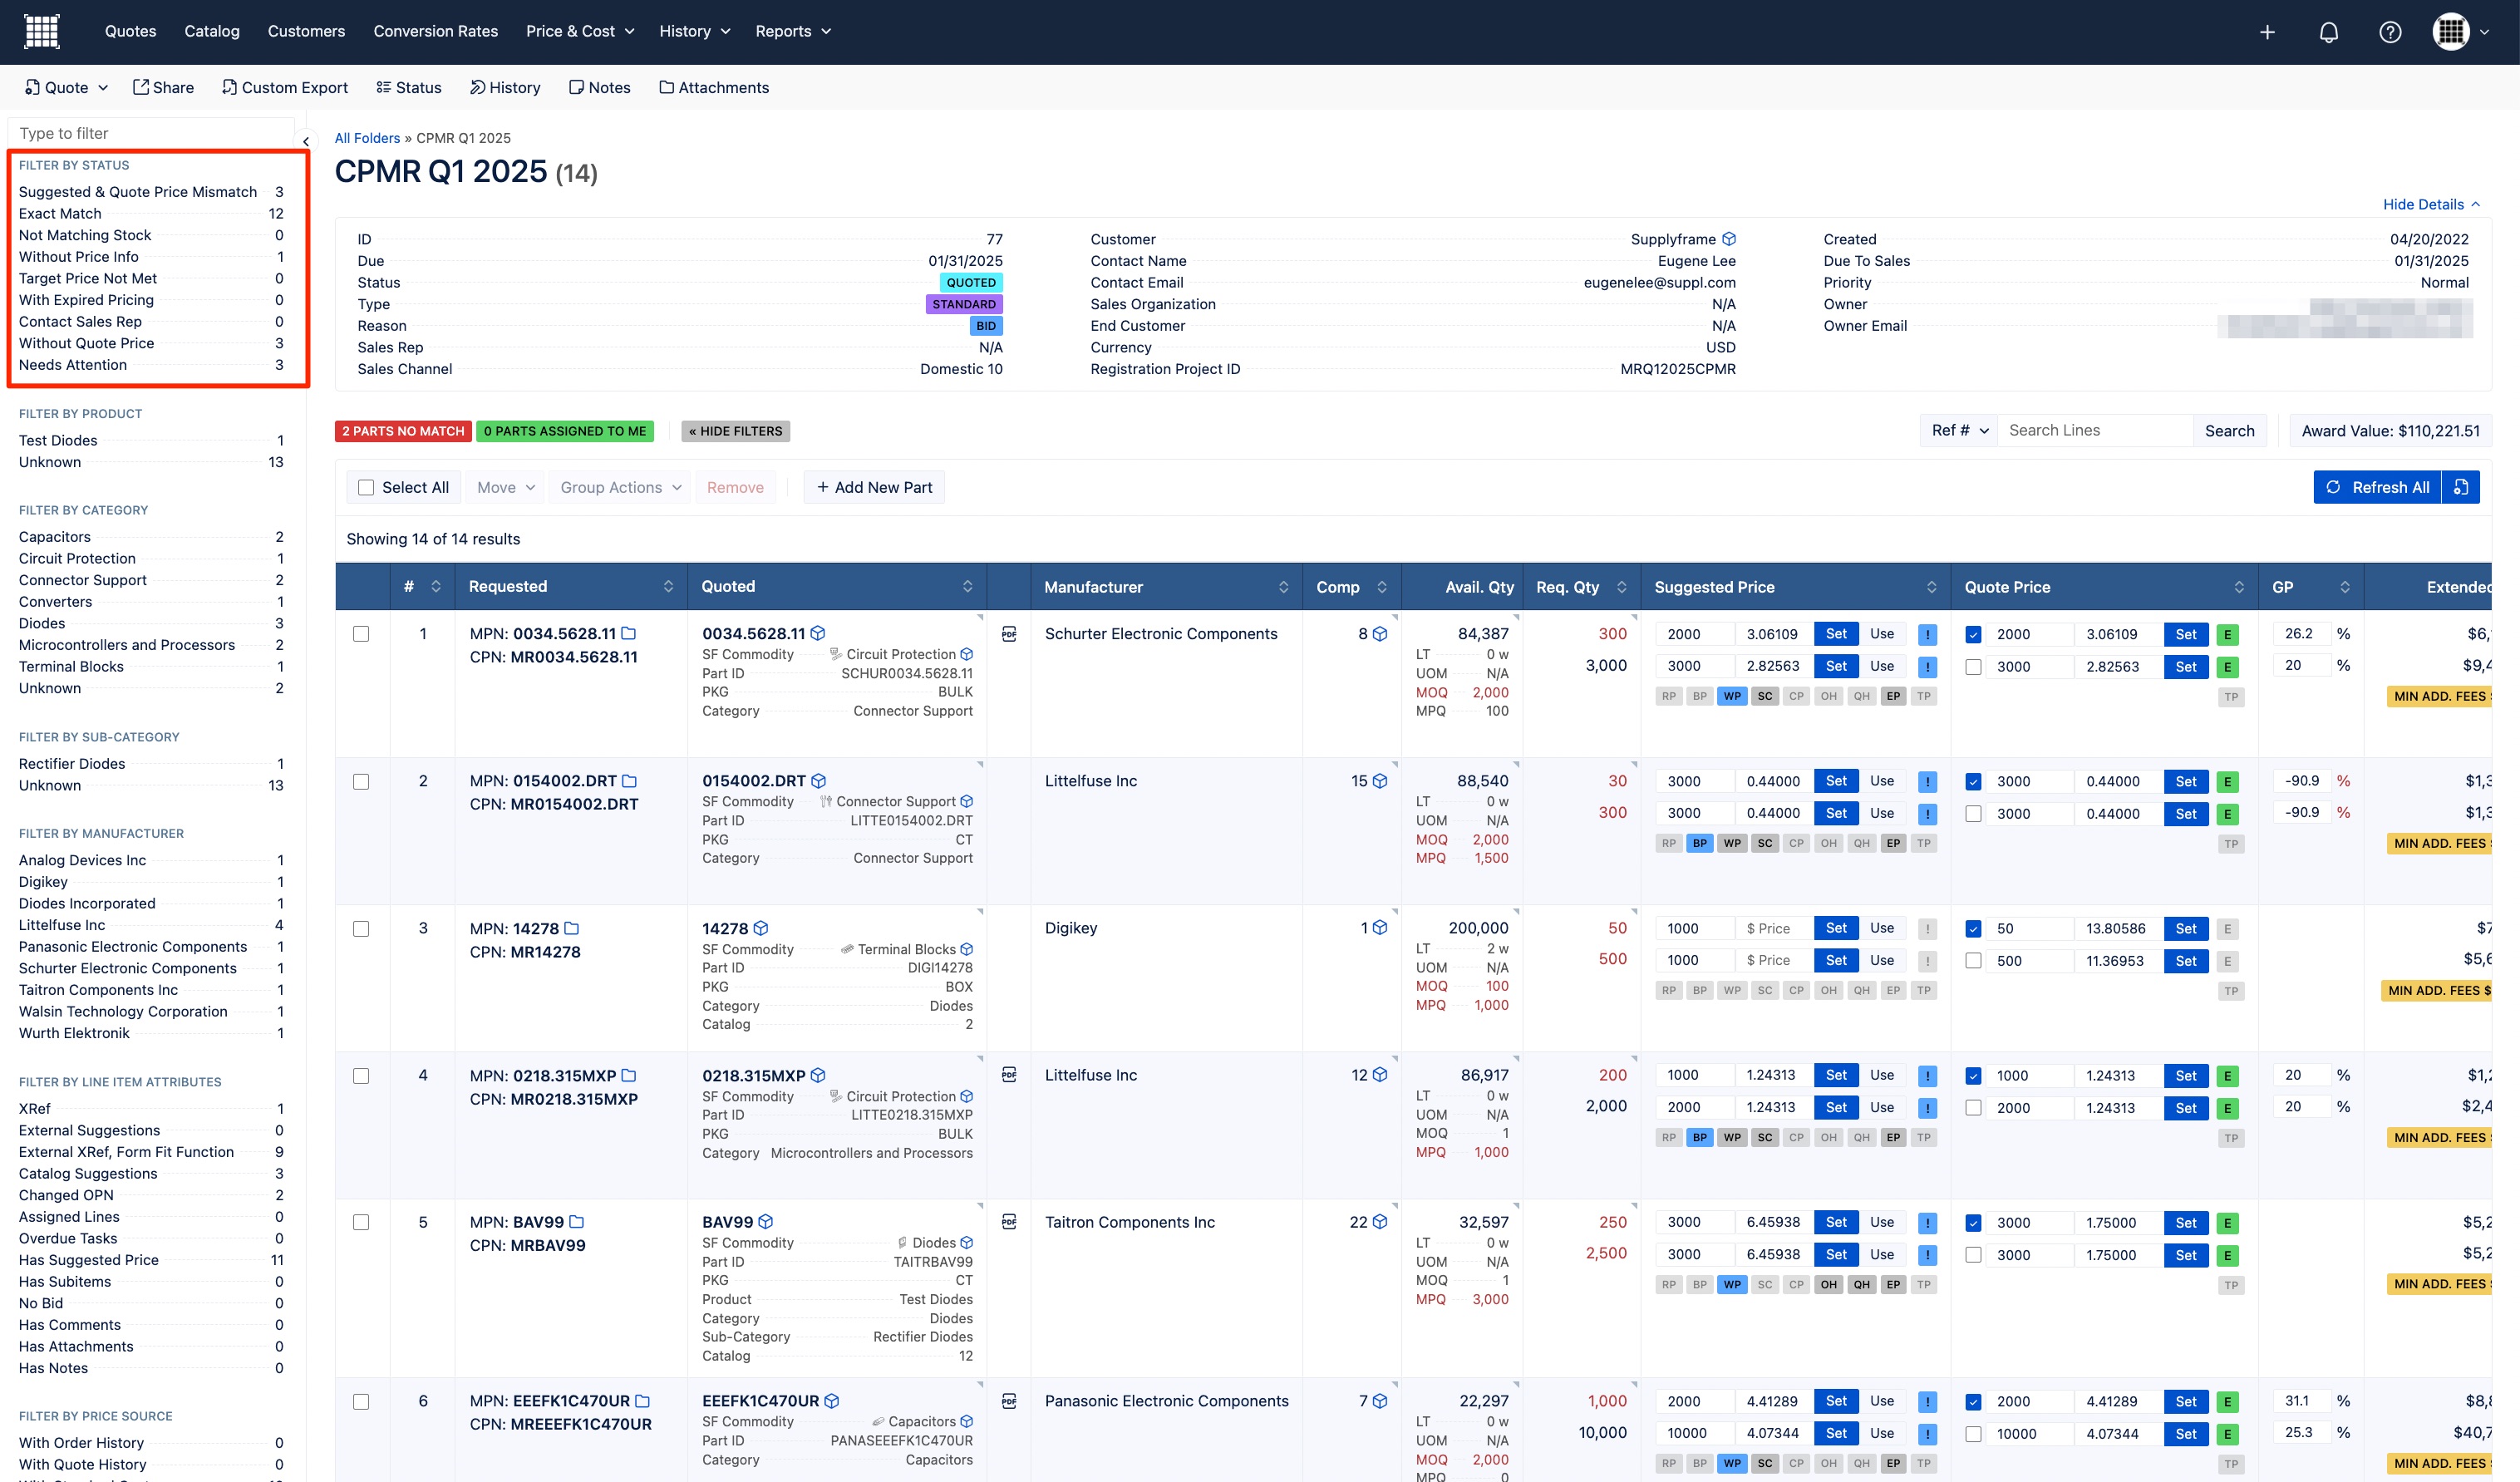Open the Ref # search field selector
Viewport: 2520px width, 1482px height.
pos(1959,430)
